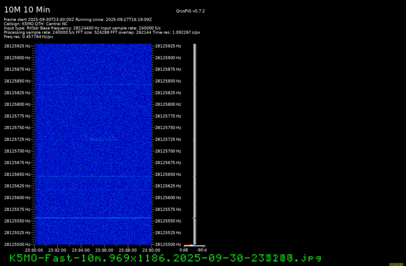This screenshot has height=266, width=406.
Task: Click the right-axis 28125500 Hz frequency label
Action: tap(168, 244)
